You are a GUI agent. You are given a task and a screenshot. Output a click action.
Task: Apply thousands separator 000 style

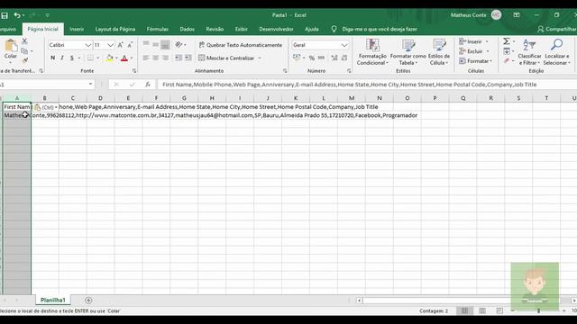point(321,58)
